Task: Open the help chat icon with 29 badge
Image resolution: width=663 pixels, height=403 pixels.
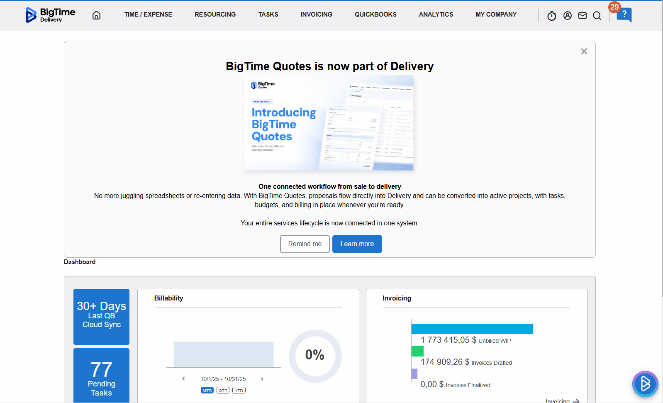Action: tap(624, 15)
